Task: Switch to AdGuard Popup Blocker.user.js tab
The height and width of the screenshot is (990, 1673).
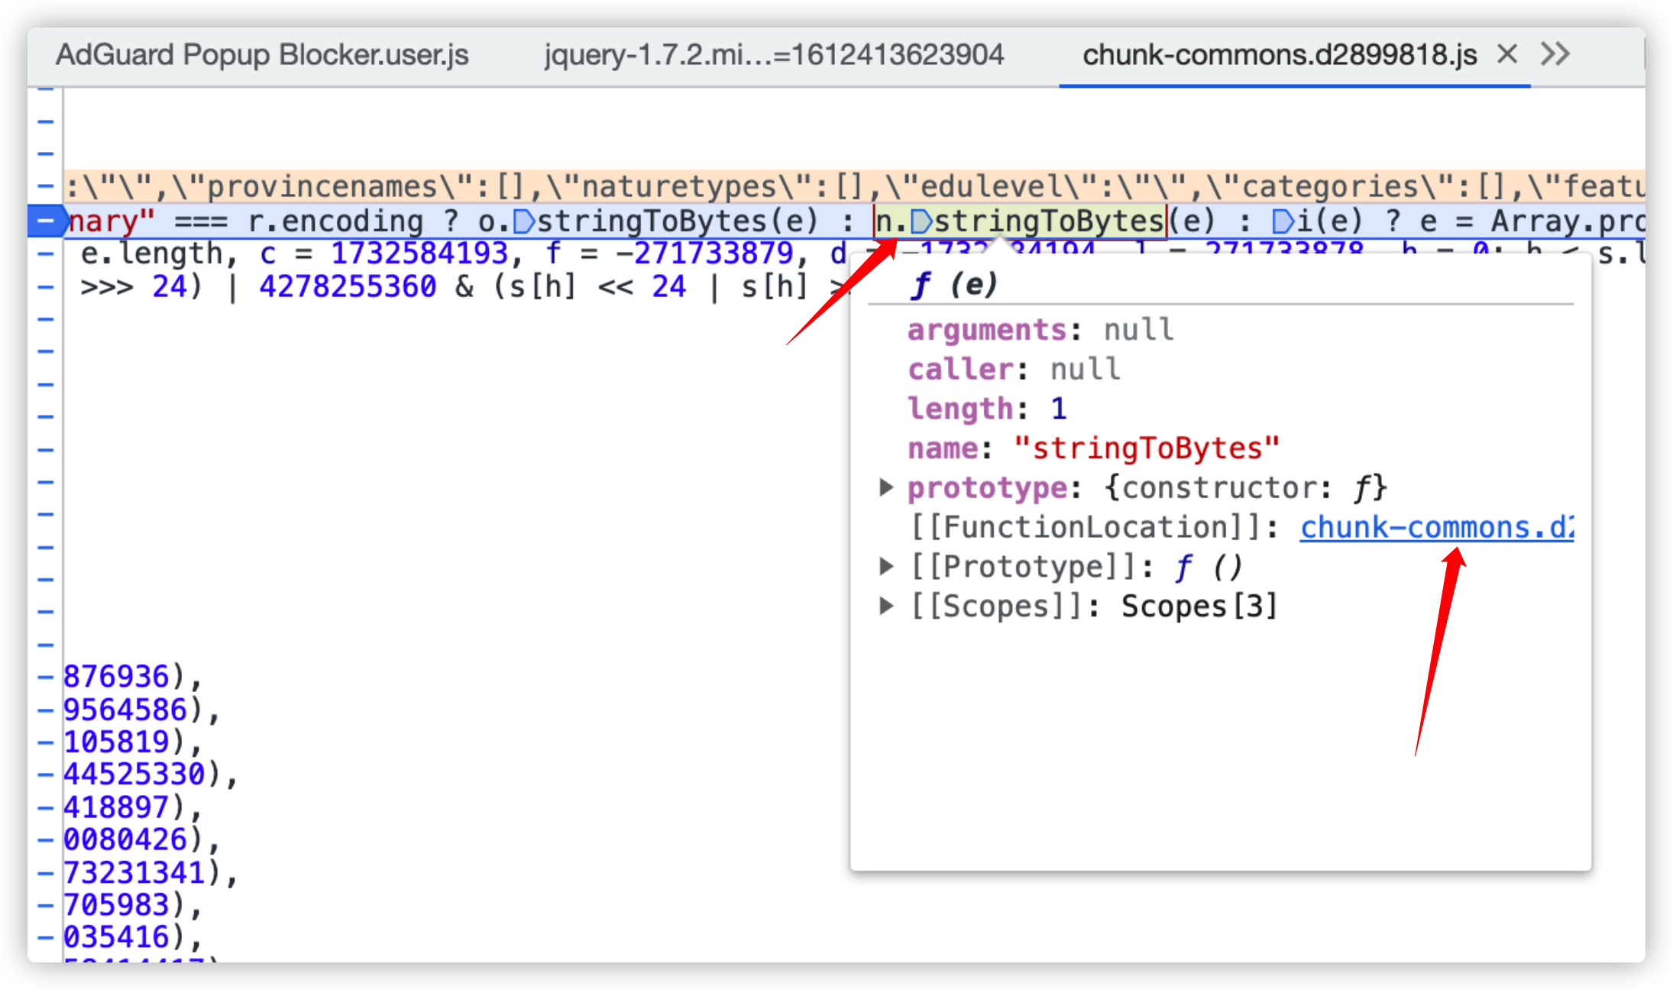Action: coord(262,55)
